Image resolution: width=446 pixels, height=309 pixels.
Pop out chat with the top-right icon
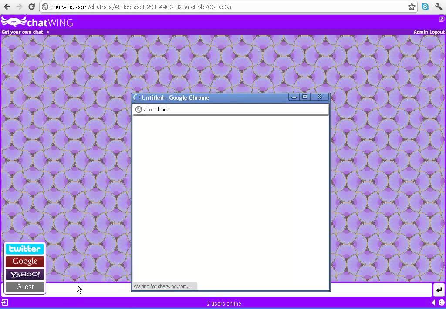coord(442,19)
